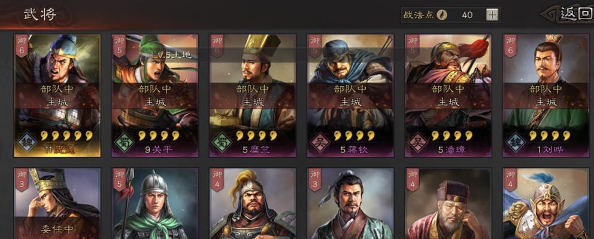The image size is (594, 239).
Task: Click the 蜀 faction badge on 关平's card
Action: tap(125, 143)
